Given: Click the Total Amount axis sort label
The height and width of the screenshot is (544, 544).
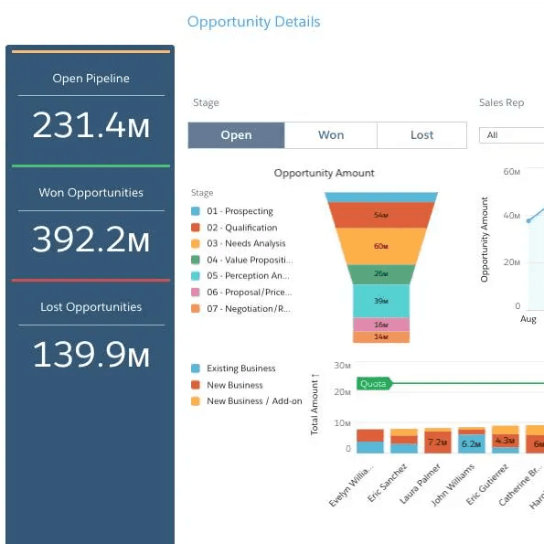Looking at the screenshot, I should [x=315, y=404].
